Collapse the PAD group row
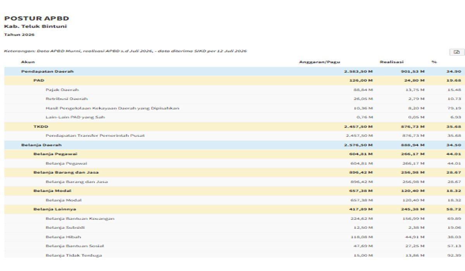465x271 pixels. (234, 81)
